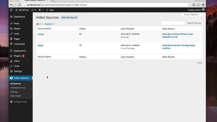Open Video Importer Settings submenu item
The image size is (217, 122).
coord(14,92)
